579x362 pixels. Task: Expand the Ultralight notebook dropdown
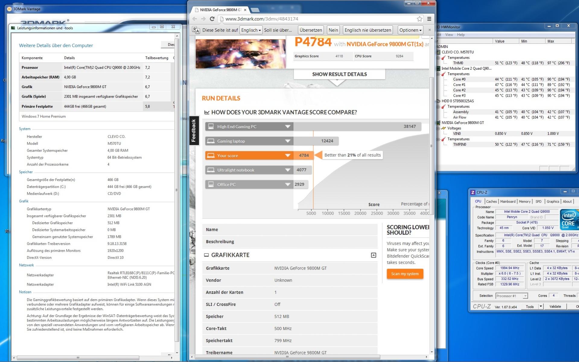[x=288, y=170]
